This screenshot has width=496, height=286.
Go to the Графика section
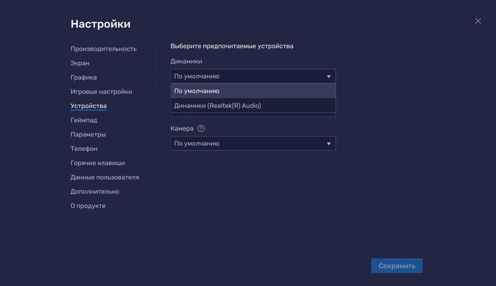pos(83,77)
